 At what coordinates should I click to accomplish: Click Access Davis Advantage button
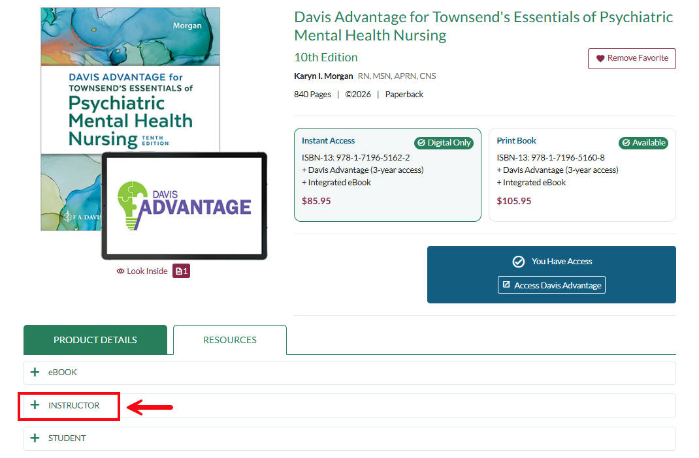[x=551, y=285]
